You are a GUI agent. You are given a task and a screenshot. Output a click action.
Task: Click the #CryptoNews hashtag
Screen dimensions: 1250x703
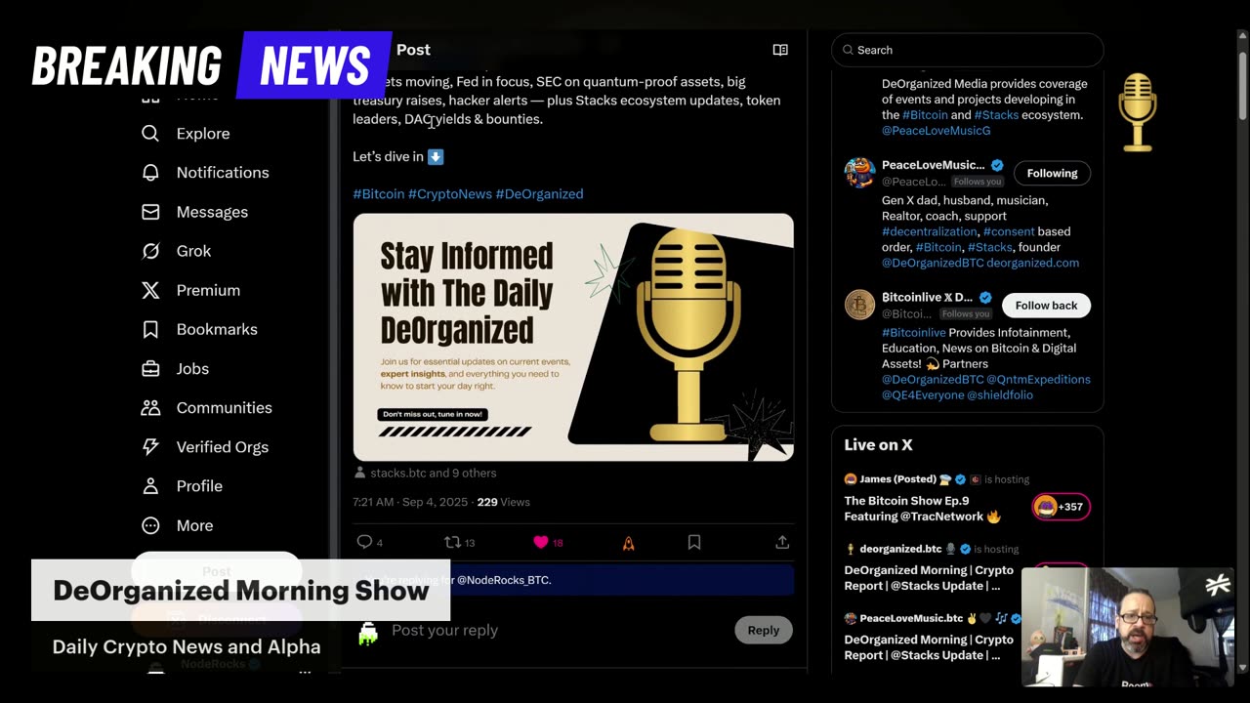[x=449, y=193]
